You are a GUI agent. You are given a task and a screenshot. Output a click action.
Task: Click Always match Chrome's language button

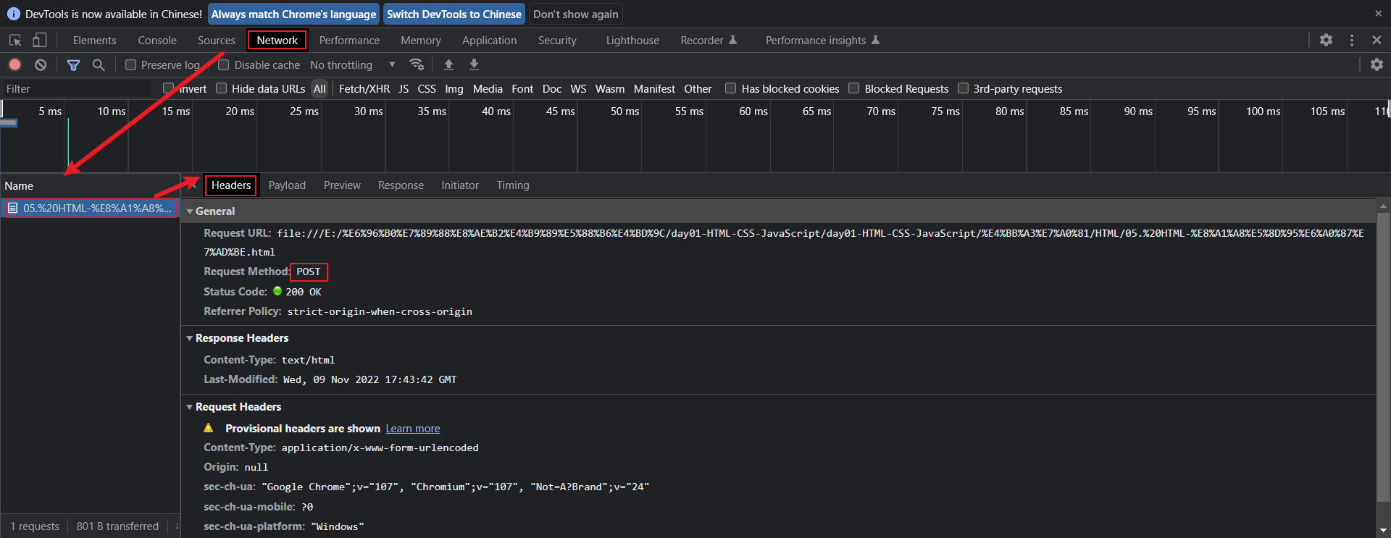293,14
